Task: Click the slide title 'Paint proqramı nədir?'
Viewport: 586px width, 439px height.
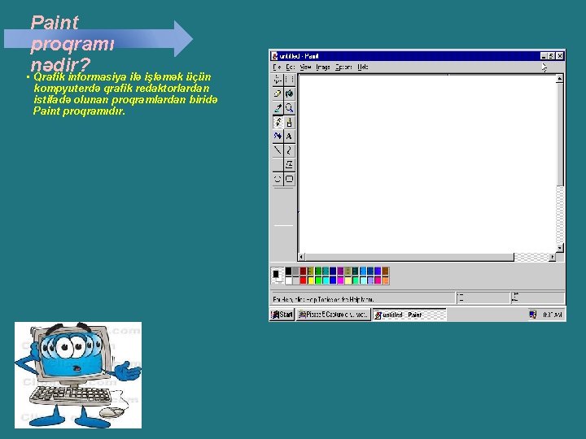Action: (x=72, y=43)
